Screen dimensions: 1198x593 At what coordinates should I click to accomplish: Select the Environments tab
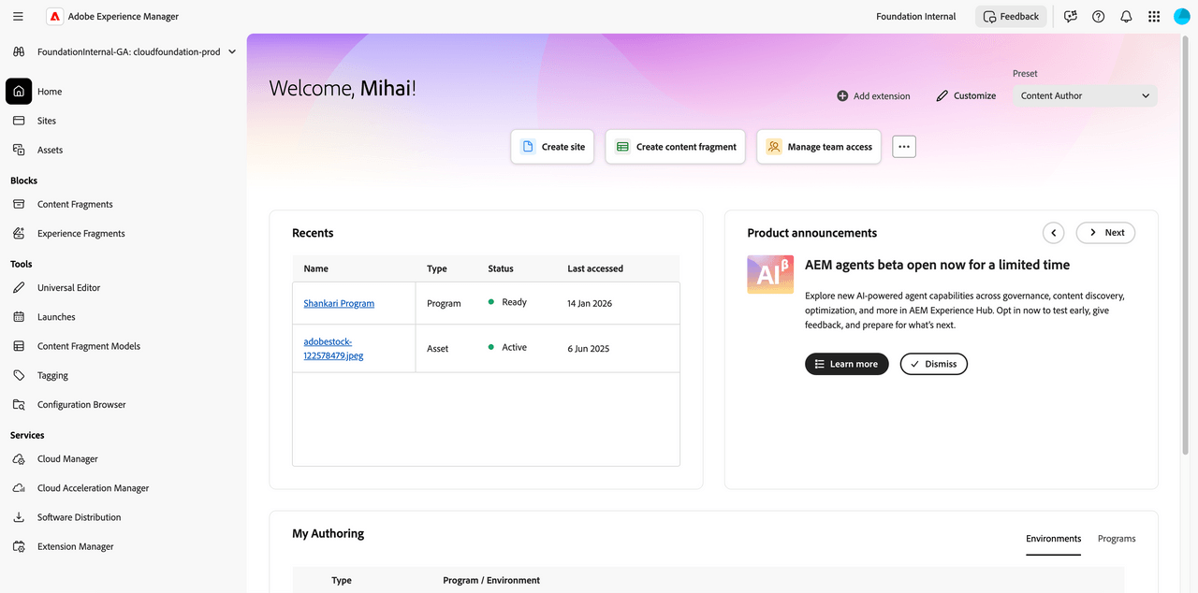click(1053, 539)
